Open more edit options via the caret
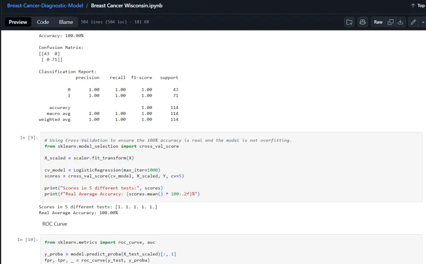Image resolution: width=426 pixels, height=264 pixels. (422, 22)
